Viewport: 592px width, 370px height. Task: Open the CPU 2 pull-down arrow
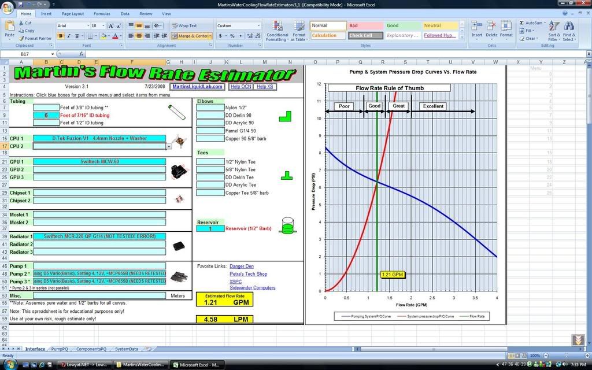(x=169, y=147)
